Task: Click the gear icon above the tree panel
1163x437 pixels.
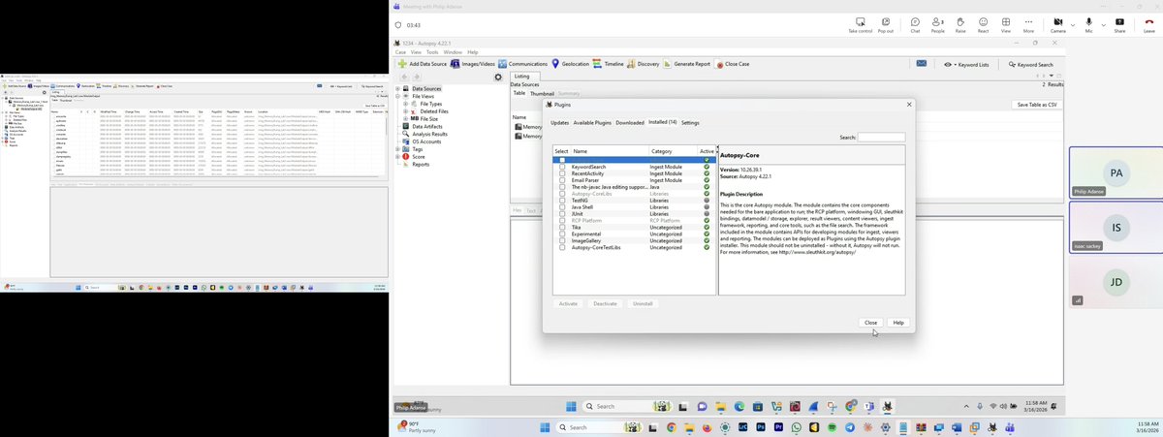Action: click(x=498, y=77)
